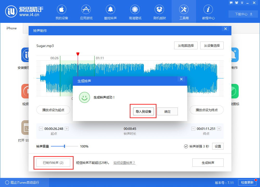Viewport: 260px width, 187px height.
Task: Increase start time with plus button
Action: click(67, 129)
